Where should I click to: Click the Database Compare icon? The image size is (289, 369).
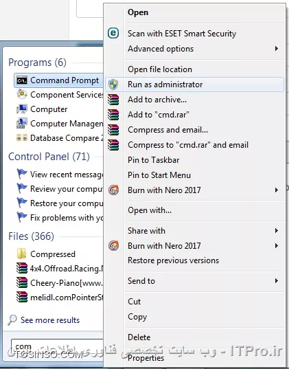(x=22, y=138)
